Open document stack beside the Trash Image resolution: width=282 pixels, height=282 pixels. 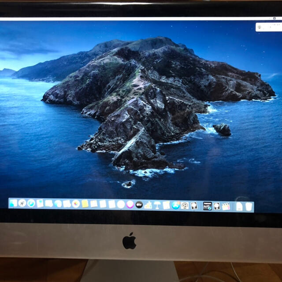(239, 207)
